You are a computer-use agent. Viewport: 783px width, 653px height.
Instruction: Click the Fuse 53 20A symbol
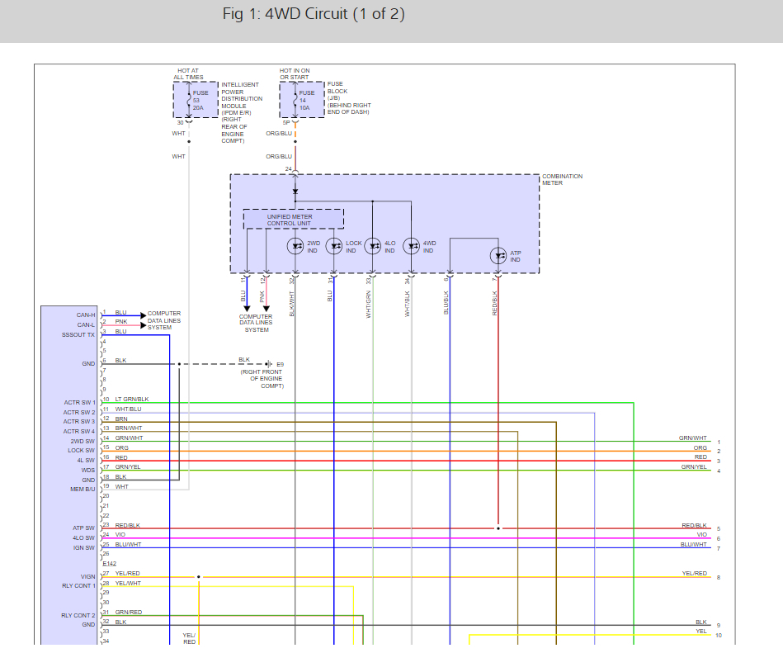pyautogui.click(x=189, y=100)
